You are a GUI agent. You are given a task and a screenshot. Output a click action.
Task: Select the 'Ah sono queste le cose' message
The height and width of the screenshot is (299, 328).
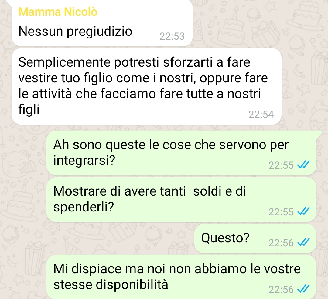point(181,153)
